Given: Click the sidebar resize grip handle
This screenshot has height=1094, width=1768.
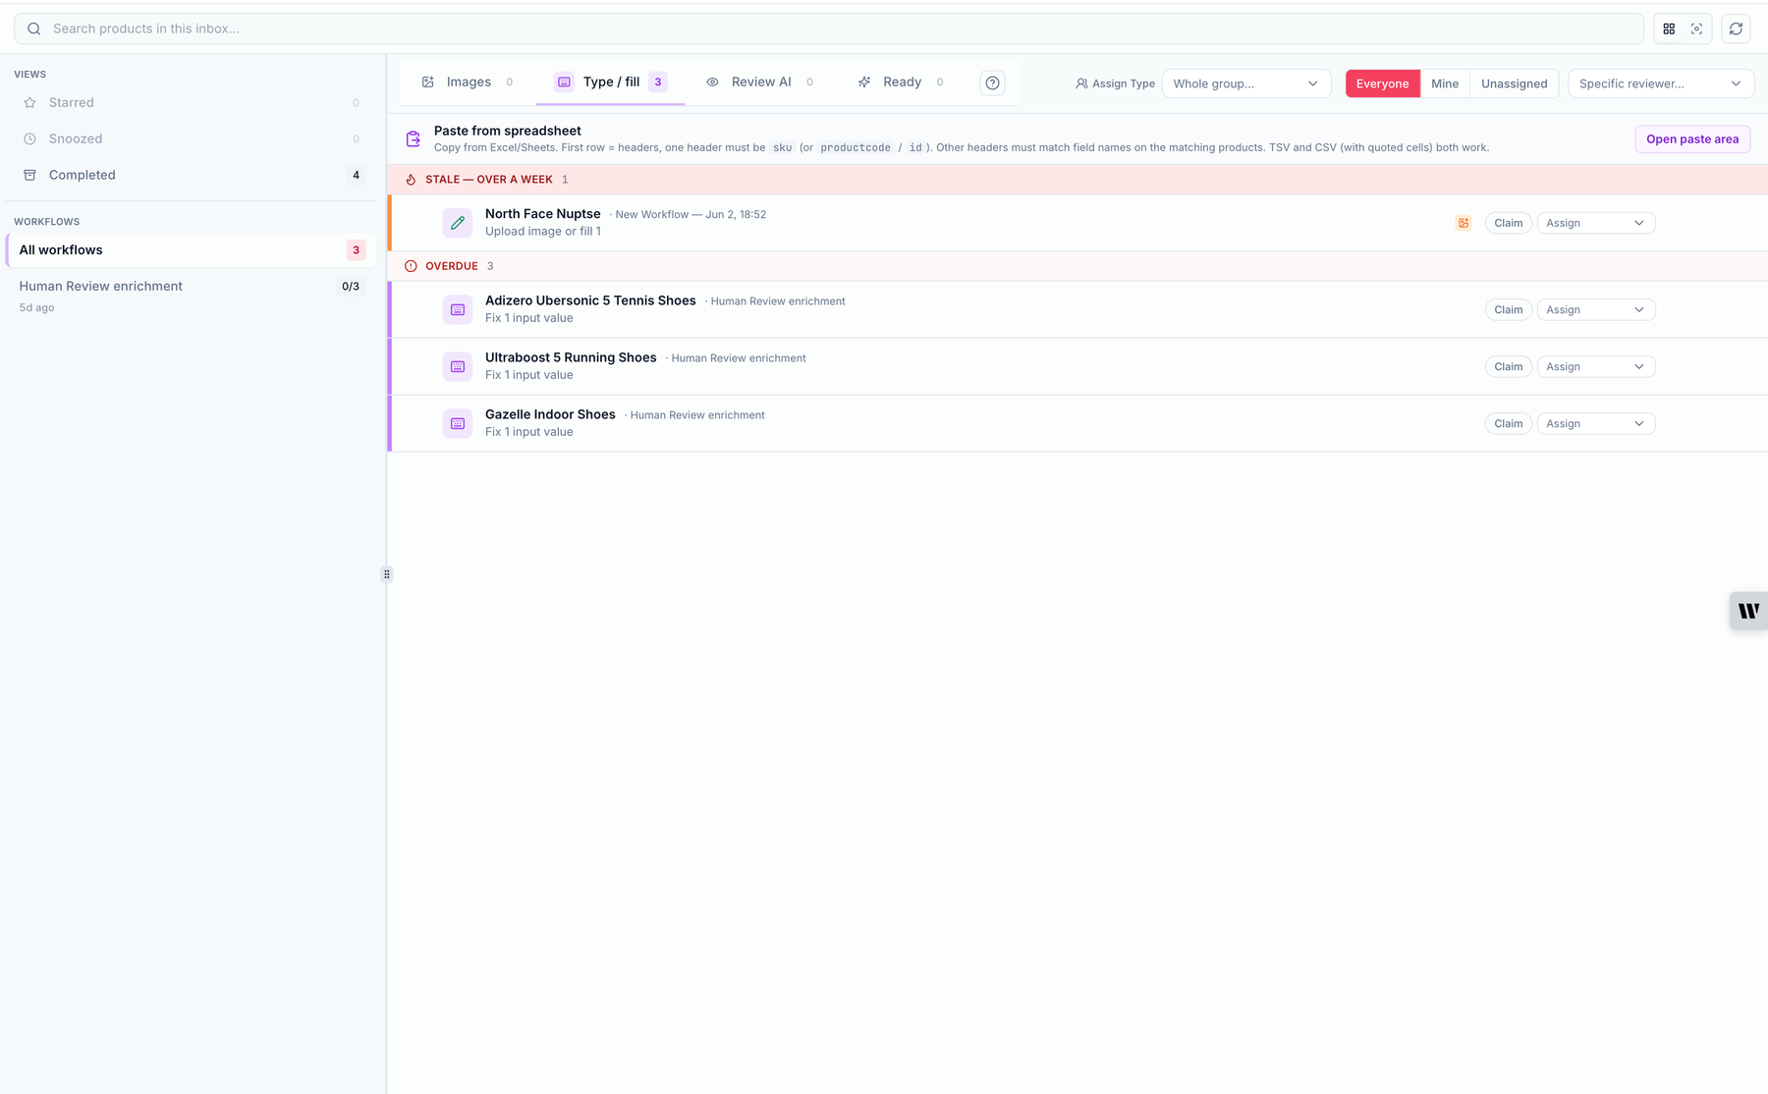Looking at the screenshot, I should [x=387, y=574].
